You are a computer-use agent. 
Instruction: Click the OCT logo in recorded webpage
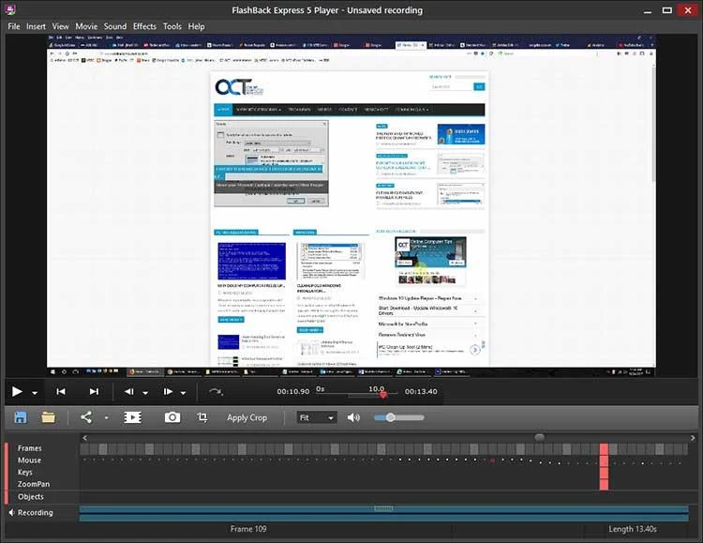239,87
